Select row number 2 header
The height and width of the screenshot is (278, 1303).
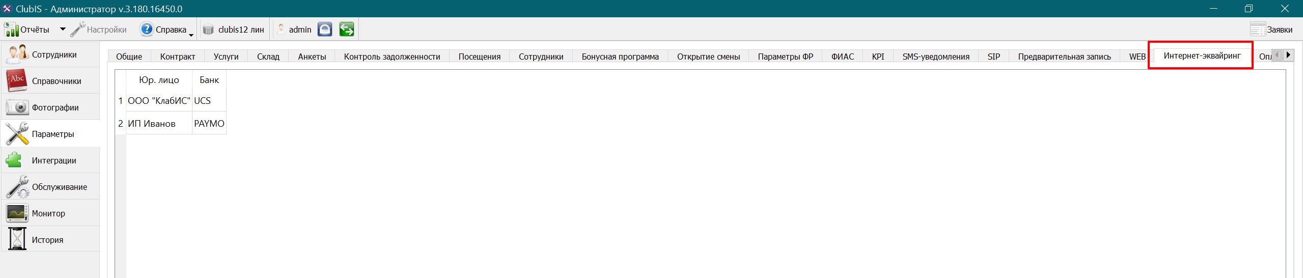[121, 124]
